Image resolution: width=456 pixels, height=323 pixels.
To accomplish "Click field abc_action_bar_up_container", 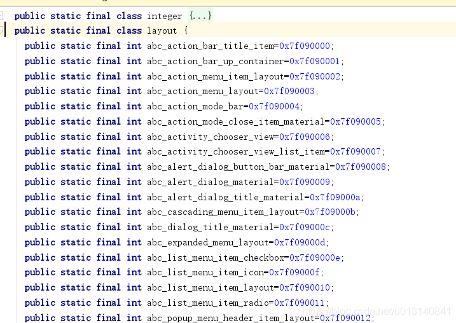I will point(216,61).
